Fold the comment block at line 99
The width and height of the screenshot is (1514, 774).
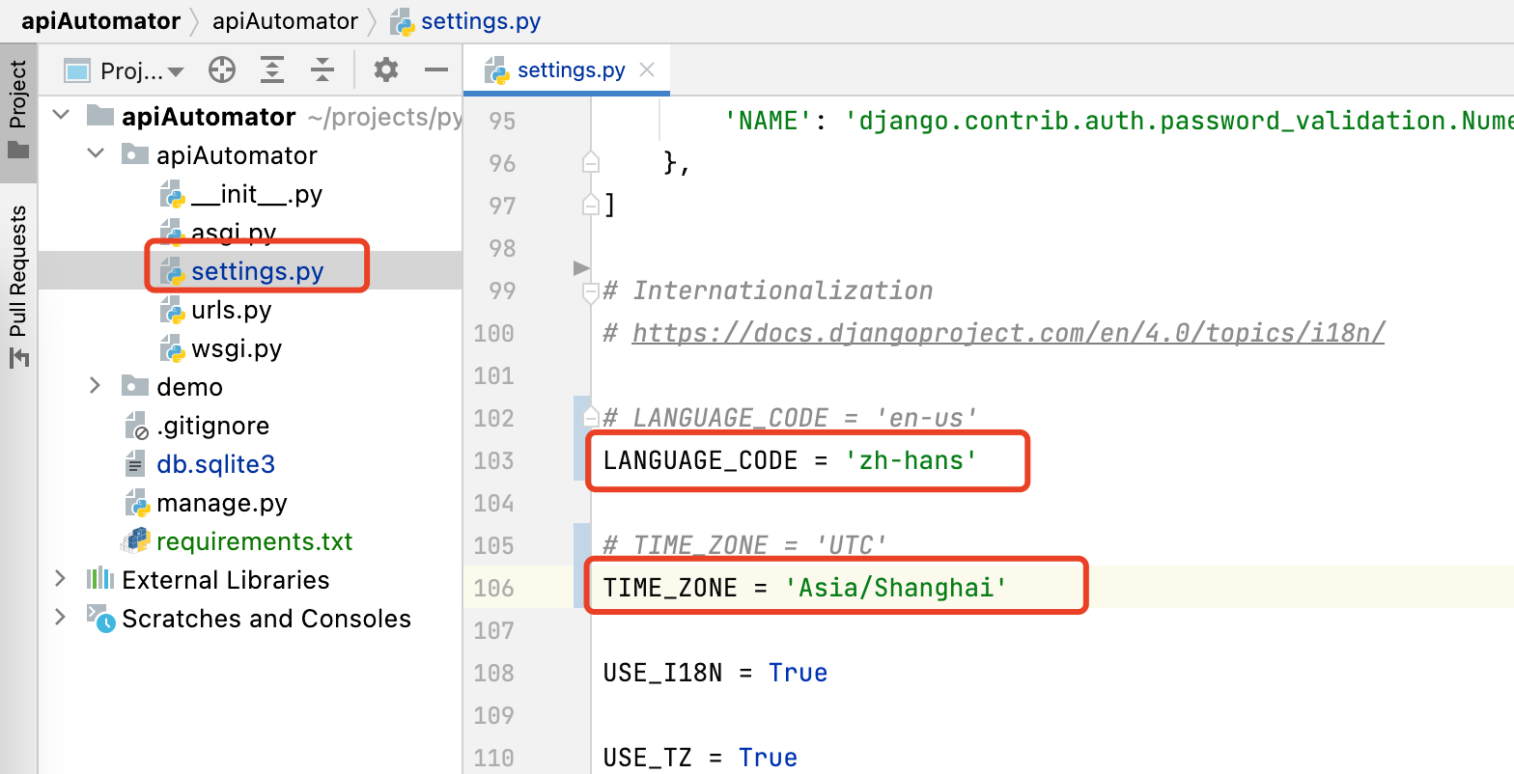(591, 290)
